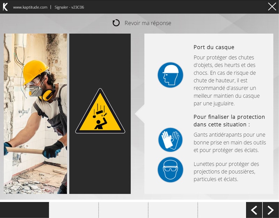The height and width of the screenshot is (218, 279).
Task: Click the 'Gants antidérapants' description text
Action: coord(229,142)
